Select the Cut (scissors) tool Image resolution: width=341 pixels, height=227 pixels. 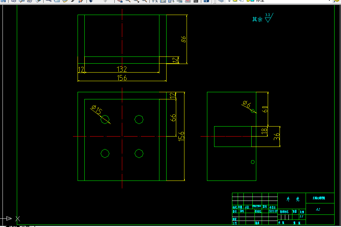pos(49,1)
